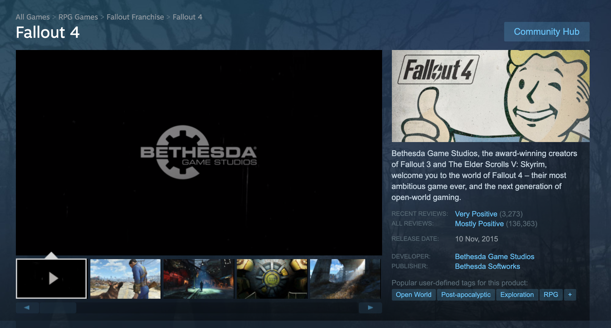Play the trailer video thumbnail
Viewport: 611px width, 328px height.
[x=51, y=278]
